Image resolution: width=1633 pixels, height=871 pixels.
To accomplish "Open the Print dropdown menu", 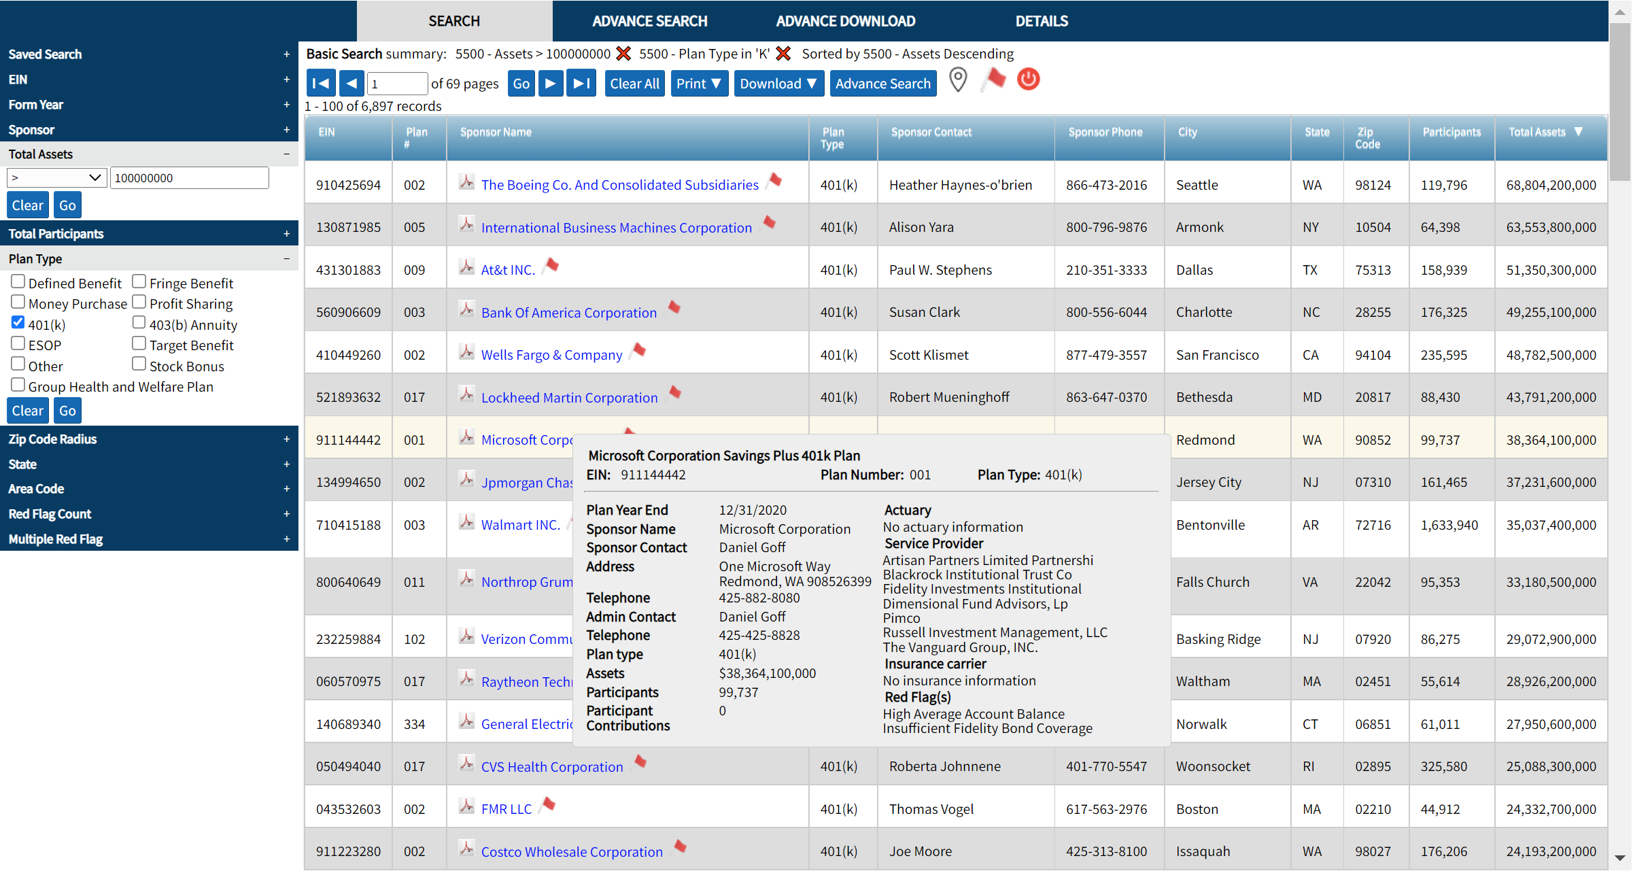I will pos(699,84).
